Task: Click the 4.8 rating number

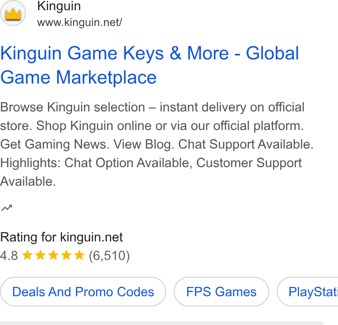Action: (x=9, y=256)
